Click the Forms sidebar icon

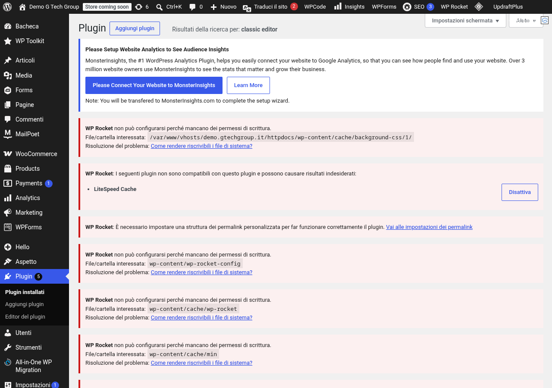coord(8,90)
